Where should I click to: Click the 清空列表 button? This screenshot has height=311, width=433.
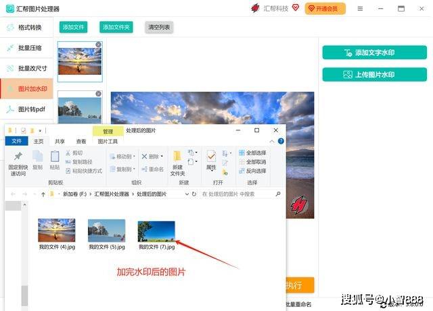159,27
